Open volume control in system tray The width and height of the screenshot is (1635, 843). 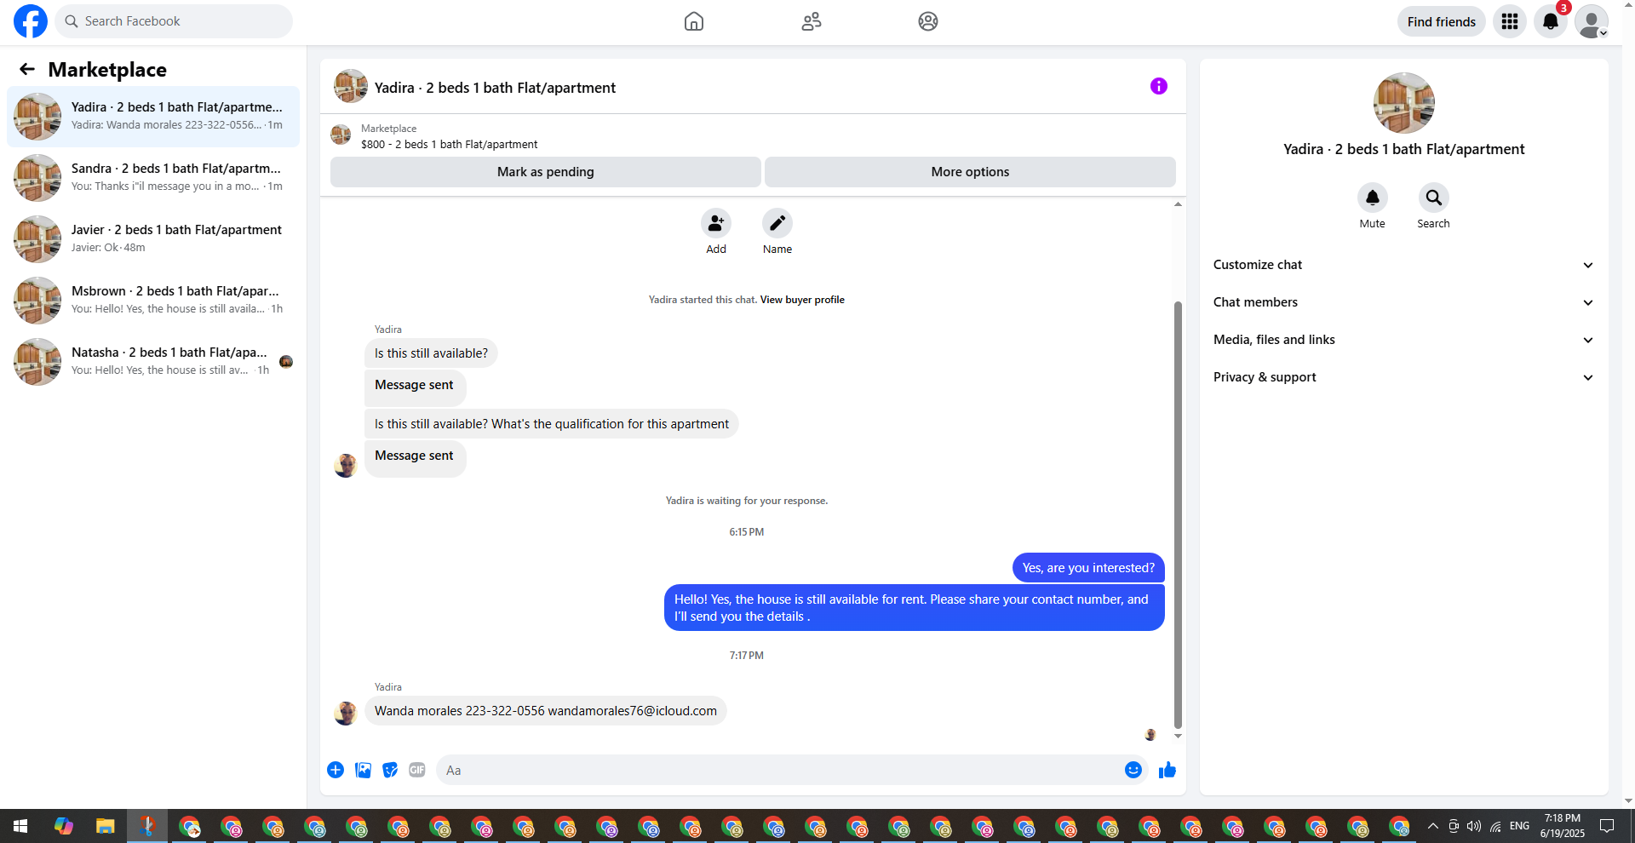(x=1474, y=826)
